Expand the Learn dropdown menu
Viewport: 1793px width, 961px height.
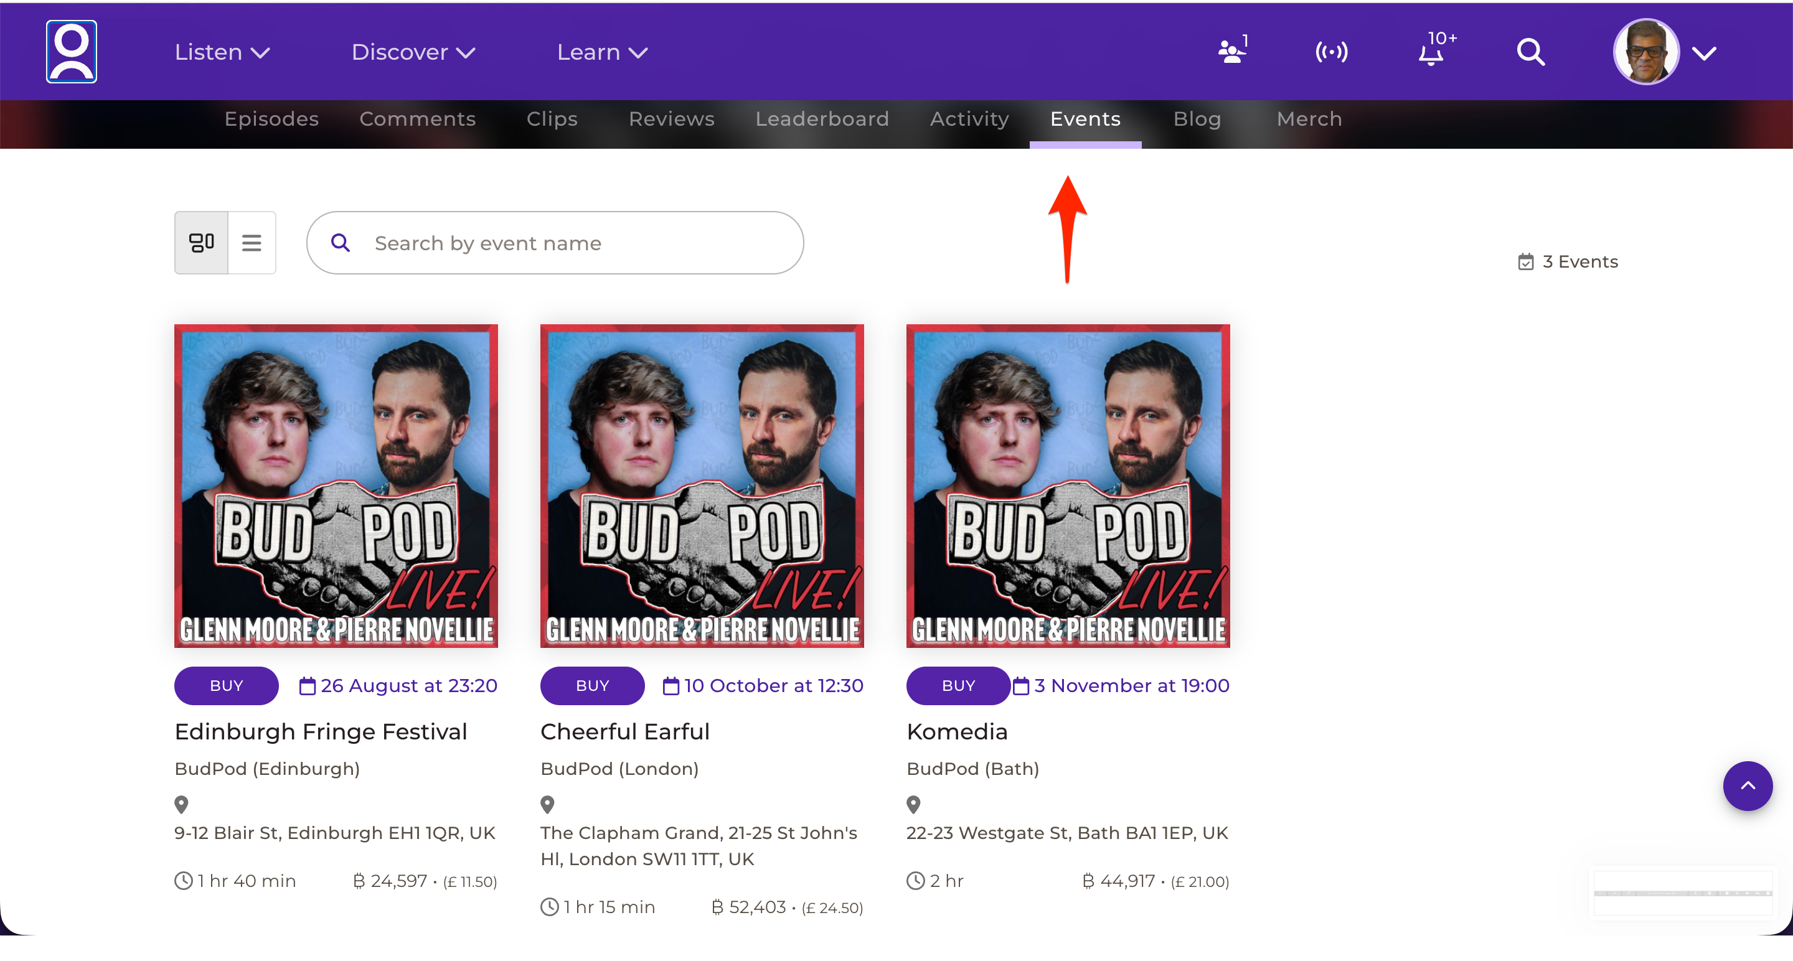pos(603,52)
